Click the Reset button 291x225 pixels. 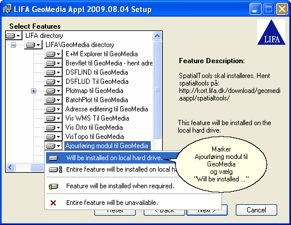click(115, 212)
